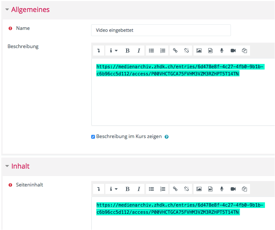
Task: Click the Name input field
Action: click(x=161, y=30)
